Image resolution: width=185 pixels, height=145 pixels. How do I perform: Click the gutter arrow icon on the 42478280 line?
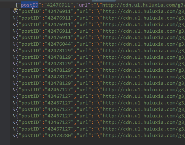pos(14,135)
